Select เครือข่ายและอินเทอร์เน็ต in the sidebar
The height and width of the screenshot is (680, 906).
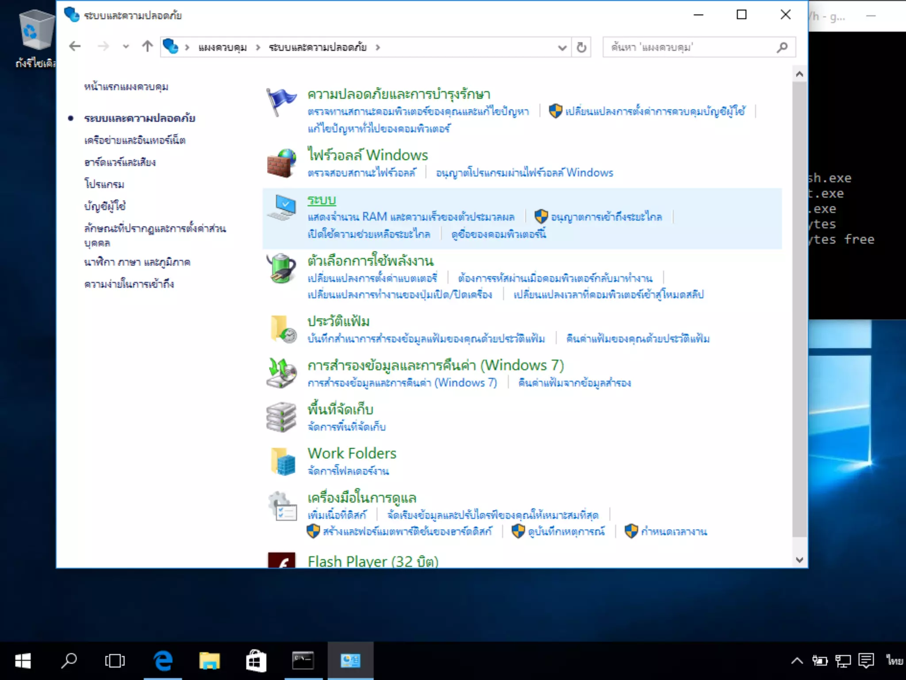(x=135, y=140)
